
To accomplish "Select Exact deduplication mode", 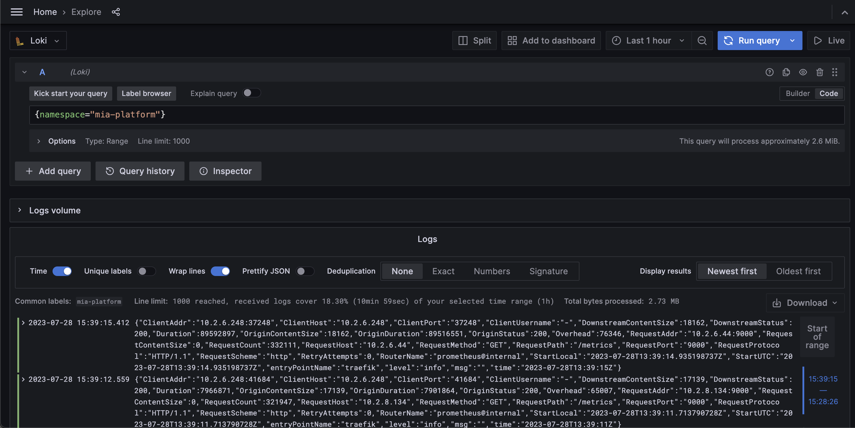I will click(443, 271).
